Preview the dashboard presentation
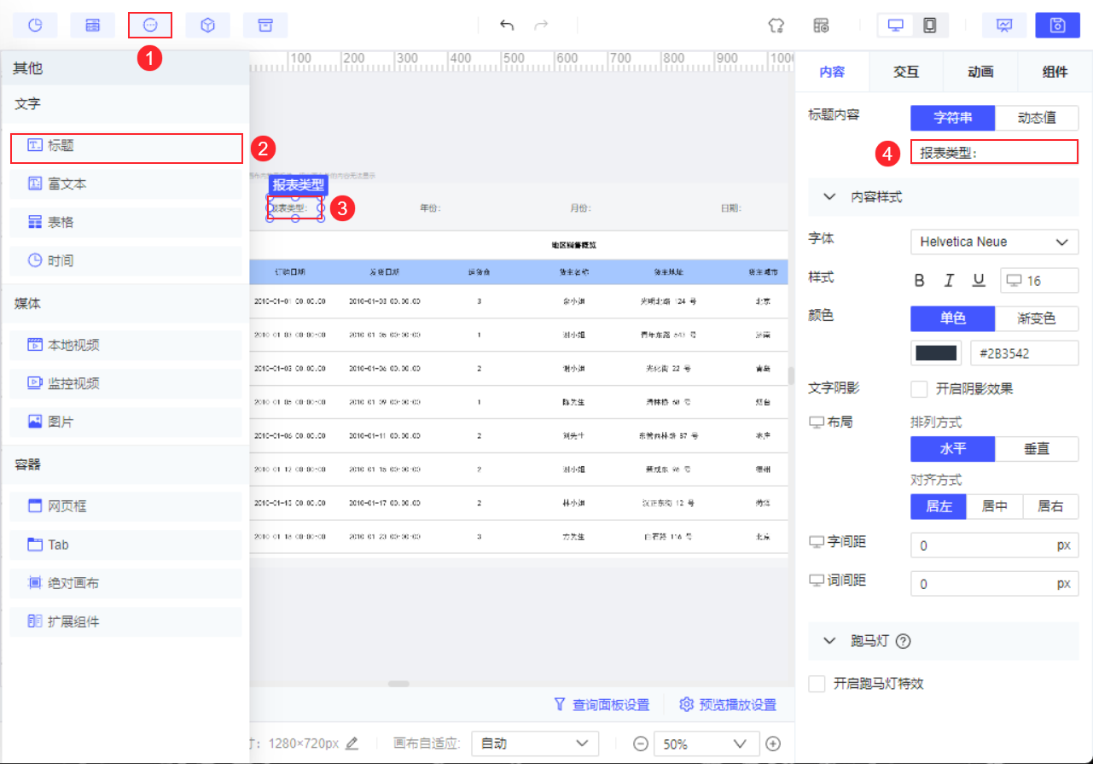Screen dimensions: 1093x764 click(1004, 26)
